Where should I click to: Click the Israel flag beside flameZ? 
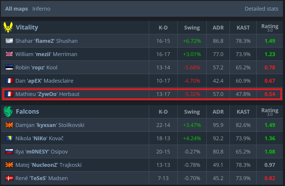tap(9, 41)
